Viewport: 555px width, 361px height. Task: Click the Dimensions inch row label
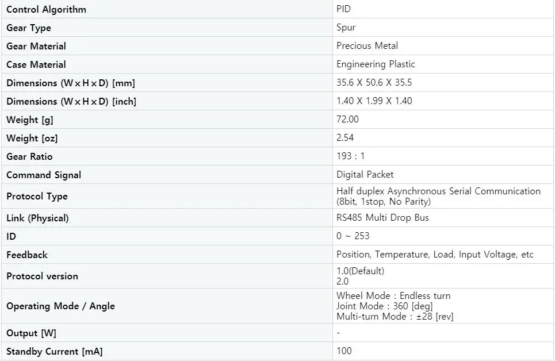[71, 101]
